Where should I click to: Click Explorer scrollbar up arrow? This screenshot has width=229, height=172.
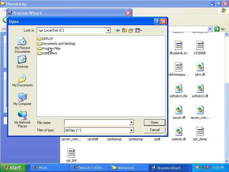pyautogui.click(x=226, y=35)
